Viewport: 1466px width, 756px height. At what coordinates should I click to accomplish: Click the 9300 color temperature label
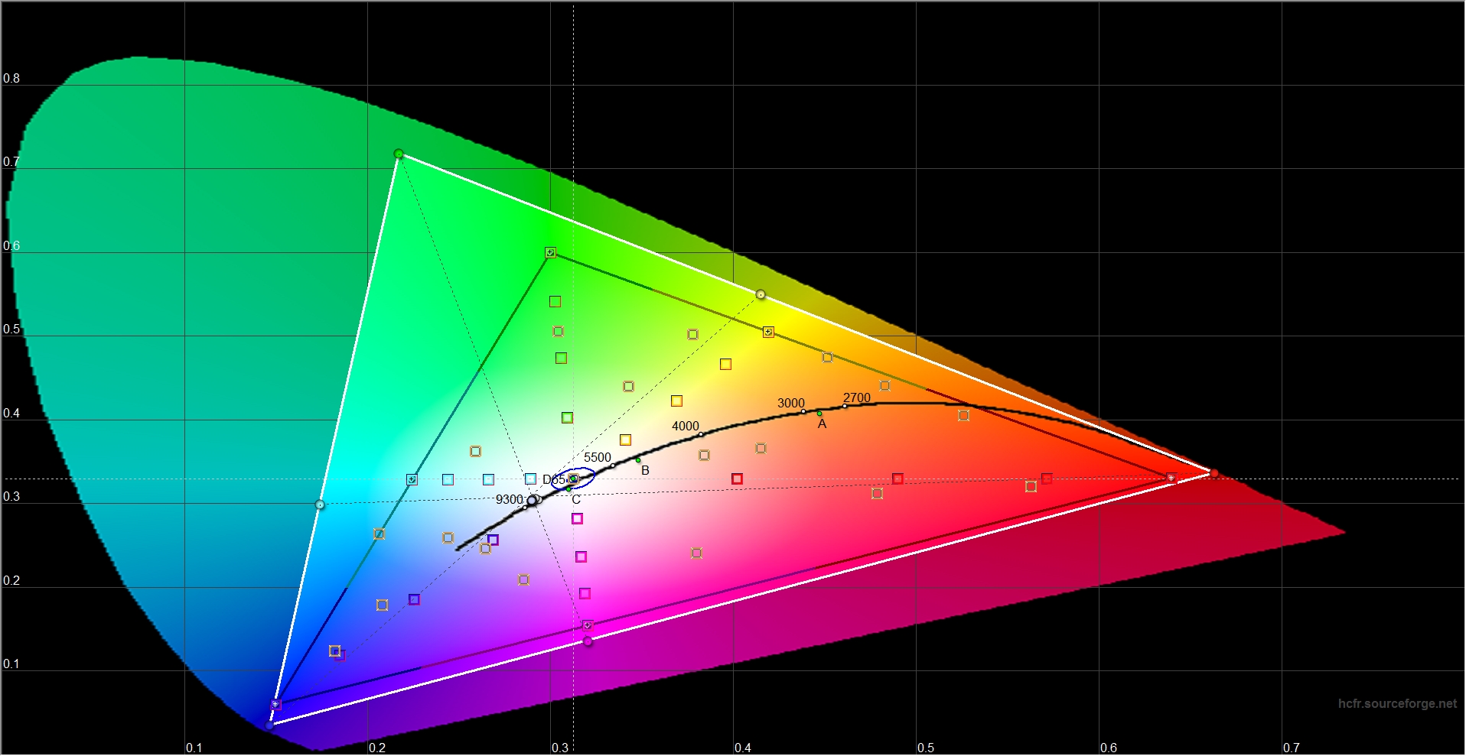(x=510, y=500)
